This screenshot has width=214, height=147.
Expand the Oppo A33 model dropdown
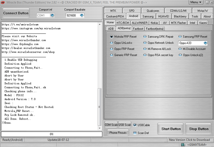tap(205, 43)
